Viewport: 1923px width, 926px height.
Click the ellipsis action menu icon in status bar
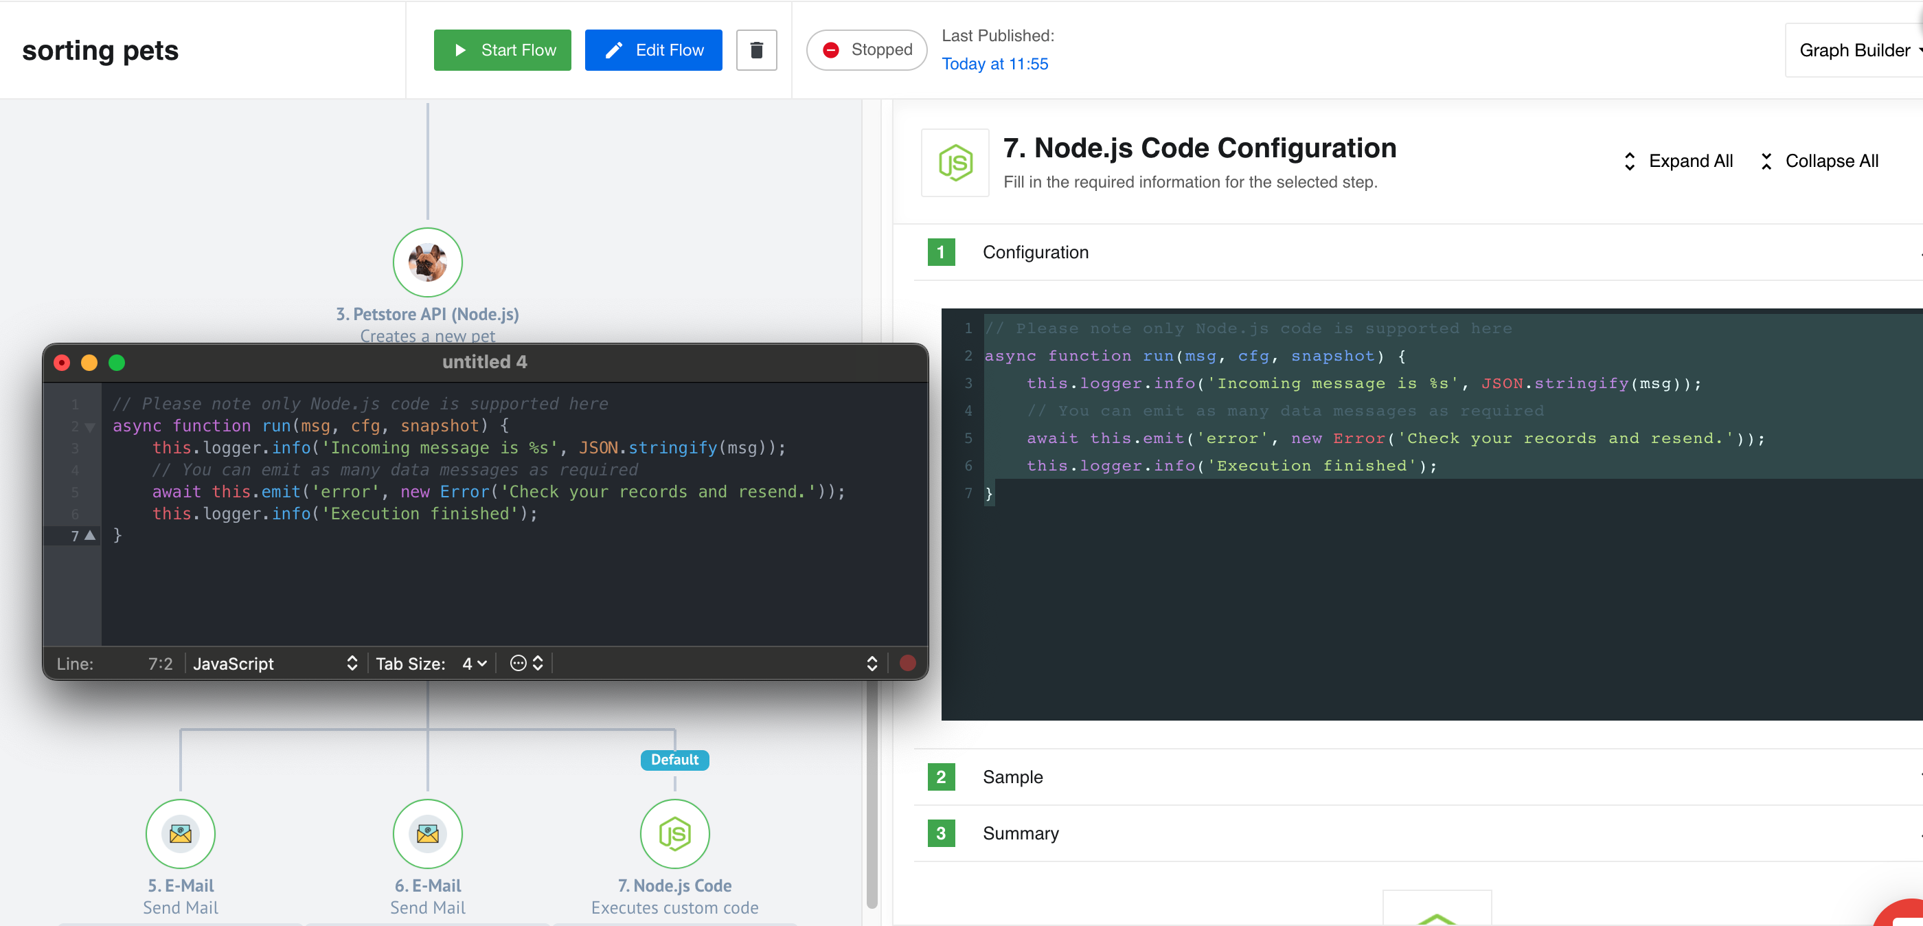[x=518, y=663]
